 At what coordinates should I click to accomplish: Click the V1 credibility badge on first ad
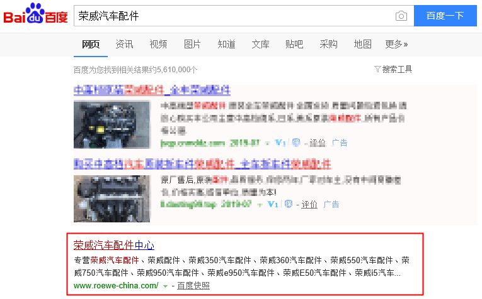(280, 143)
